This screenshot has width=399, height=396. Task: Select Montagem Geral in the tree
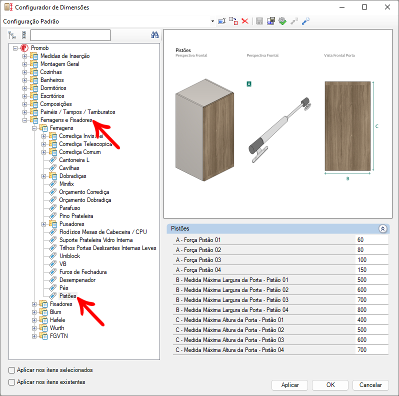[60, 64]
